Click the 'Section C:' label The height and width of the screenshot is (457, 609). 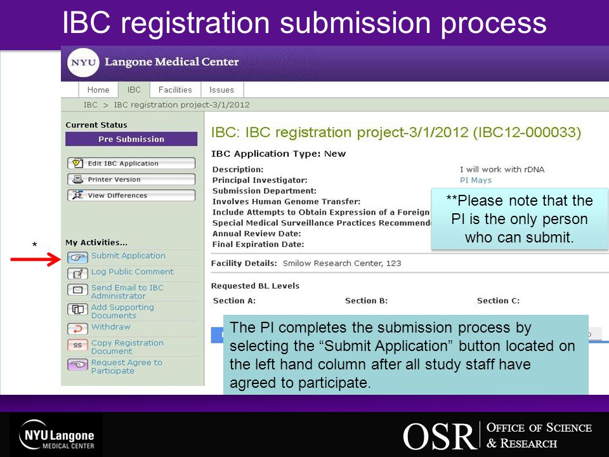[499, 301]
